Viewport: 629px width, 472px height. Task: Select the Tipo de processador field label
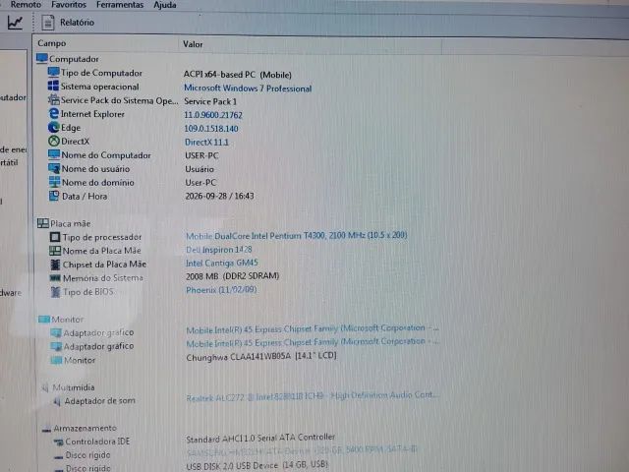click(x=102, y=237)
